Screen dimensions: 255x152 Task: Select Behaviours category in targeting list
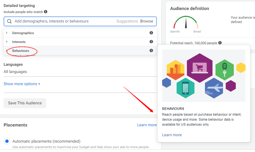coord(21,51)
